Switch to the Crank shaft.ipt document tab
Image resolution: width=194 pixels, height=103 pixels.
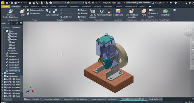pos(154,99)
